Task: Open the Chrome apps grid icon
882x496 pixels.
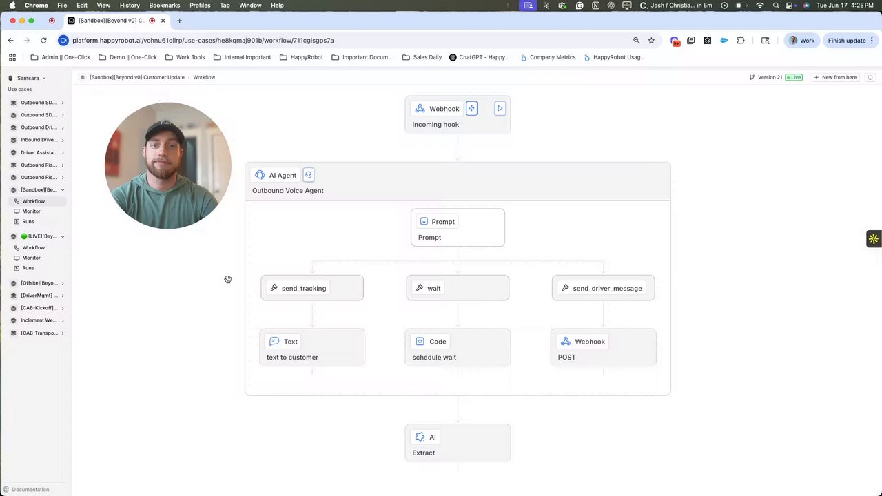Action: pyautogui.click(x=12, y=57)
